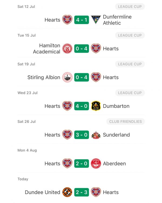Image resolution: width=162 pixels, height=203 pixels.
Task: Click the Hamilton Academical club crest
Action: point(67,48)
